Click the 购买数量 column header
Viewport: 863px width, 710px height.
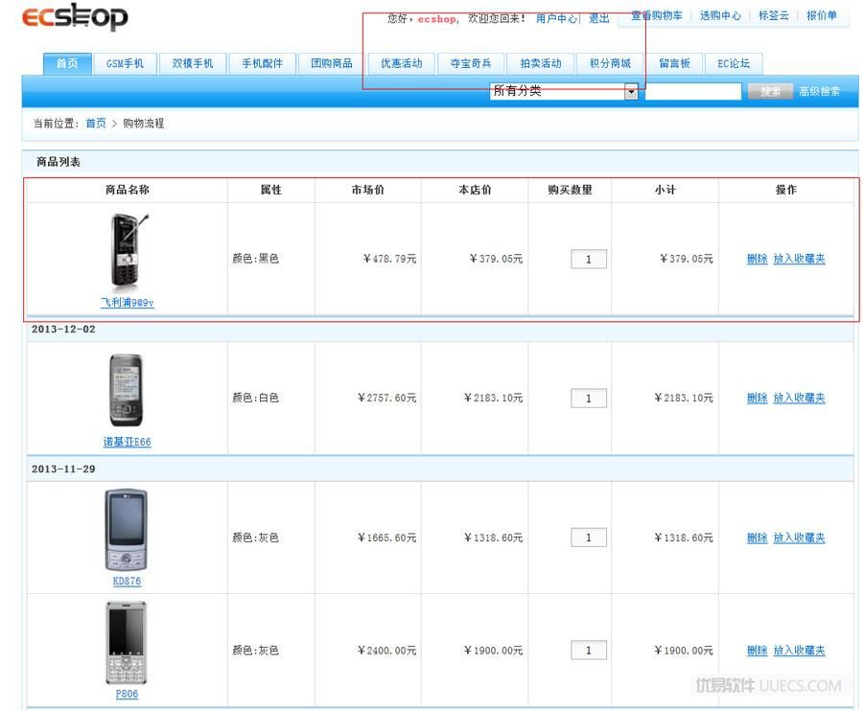pos(570,190)
